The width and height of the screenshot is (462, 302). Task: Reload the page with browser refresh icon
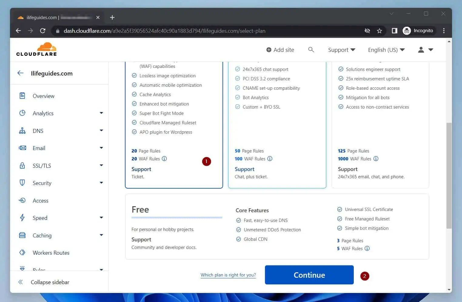click(43, 31)
